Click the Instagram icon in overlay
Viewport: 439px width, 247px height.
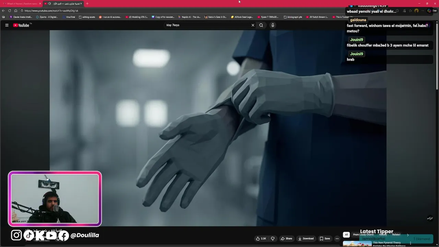(16, 235)
